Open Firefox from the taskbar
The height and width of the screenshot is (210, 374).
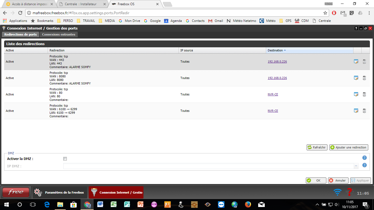pos(248,204)
